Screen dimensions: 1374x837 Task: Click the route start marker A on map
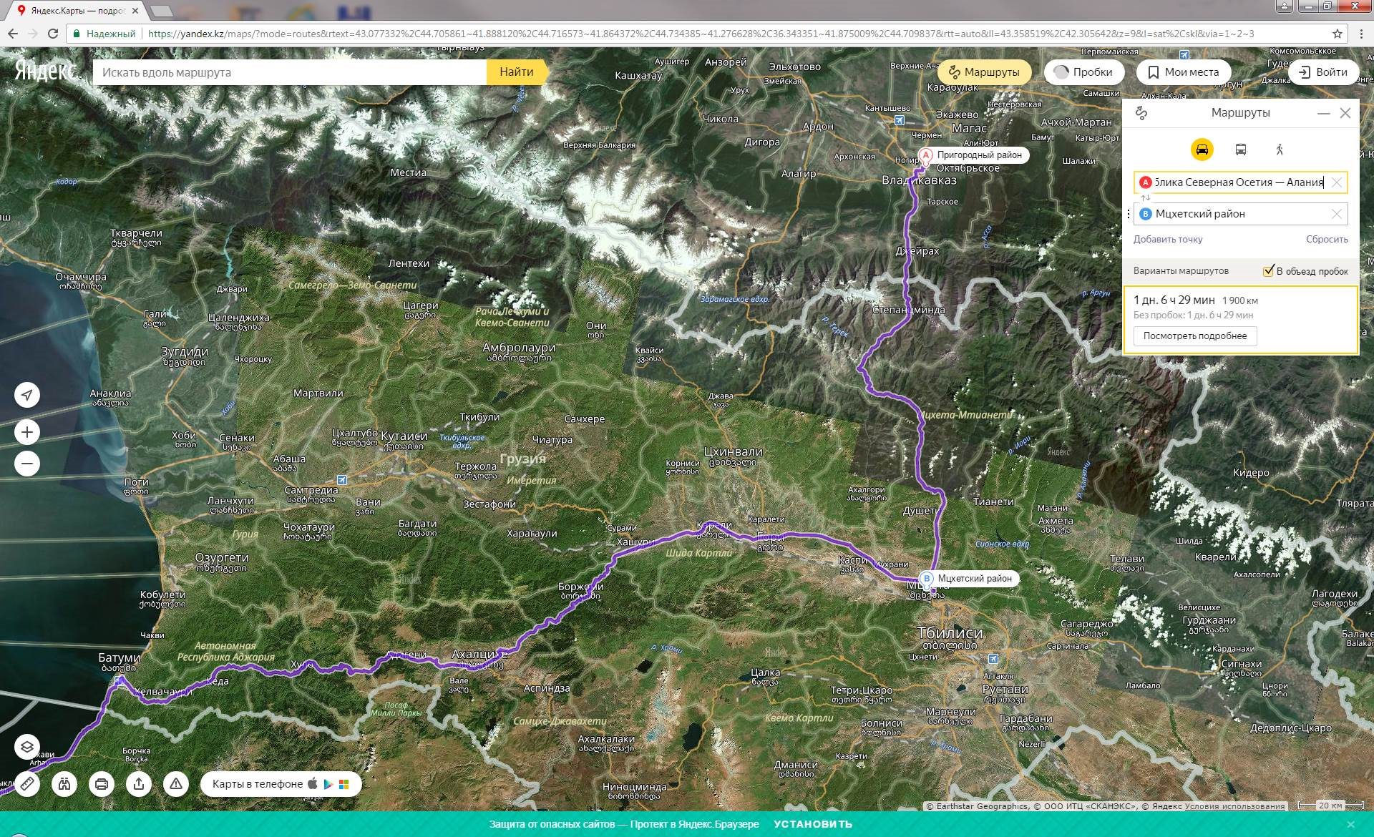(x=926, y=155)
